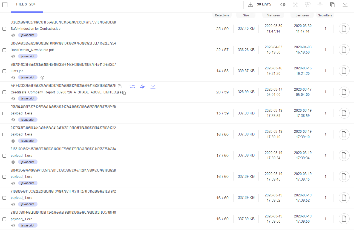Viewport: 354px width, 230px height.
Task: Open hash 9383F3981449EB3BDF8C link
Action: click(x=63, y=212)
